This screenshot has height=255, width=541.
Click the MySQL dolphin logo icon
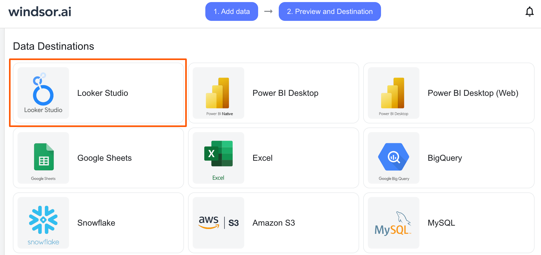click(394, 223)
